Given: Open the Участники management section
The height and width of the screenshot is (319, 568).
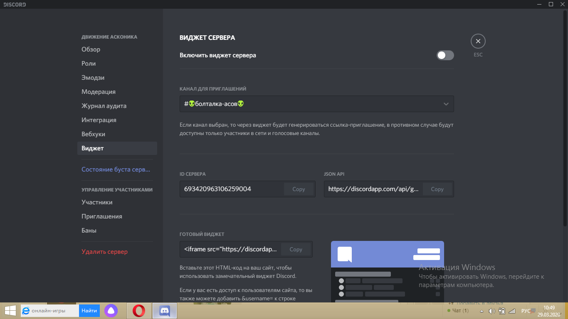Looking at the screenshot, I should [117, 202].
